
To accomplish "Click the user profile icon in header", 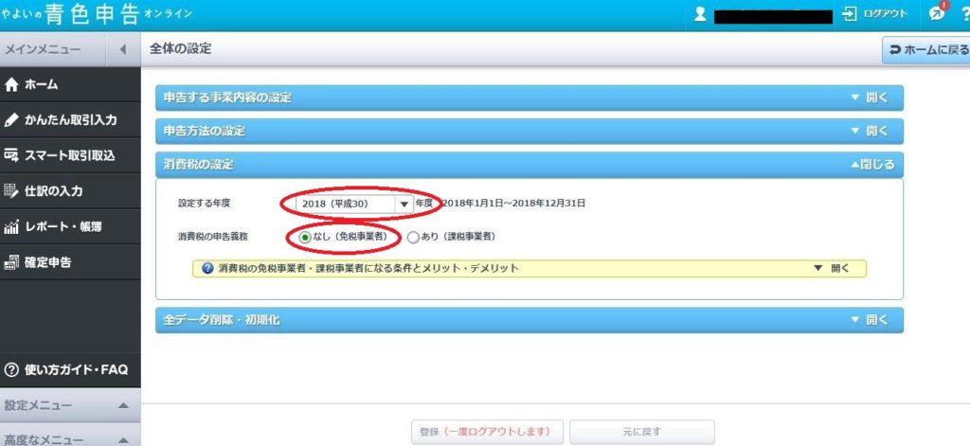I will 700,14.
